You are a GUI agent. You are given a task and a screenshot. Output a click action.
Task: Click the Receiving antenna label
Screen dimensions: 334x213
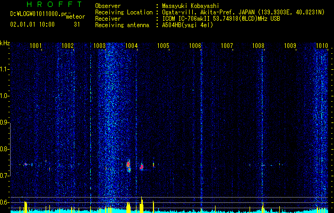click(122, 25)
